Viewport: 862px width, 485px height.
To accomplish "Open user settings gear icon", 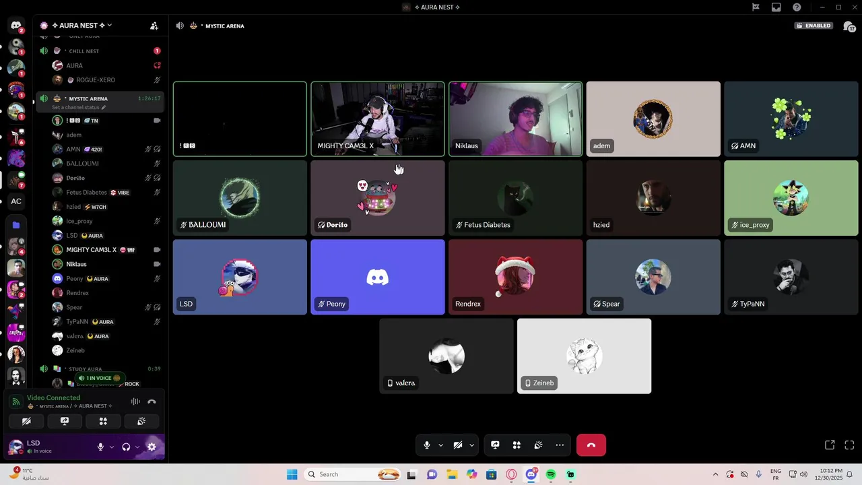I will [x=152, y=447].
